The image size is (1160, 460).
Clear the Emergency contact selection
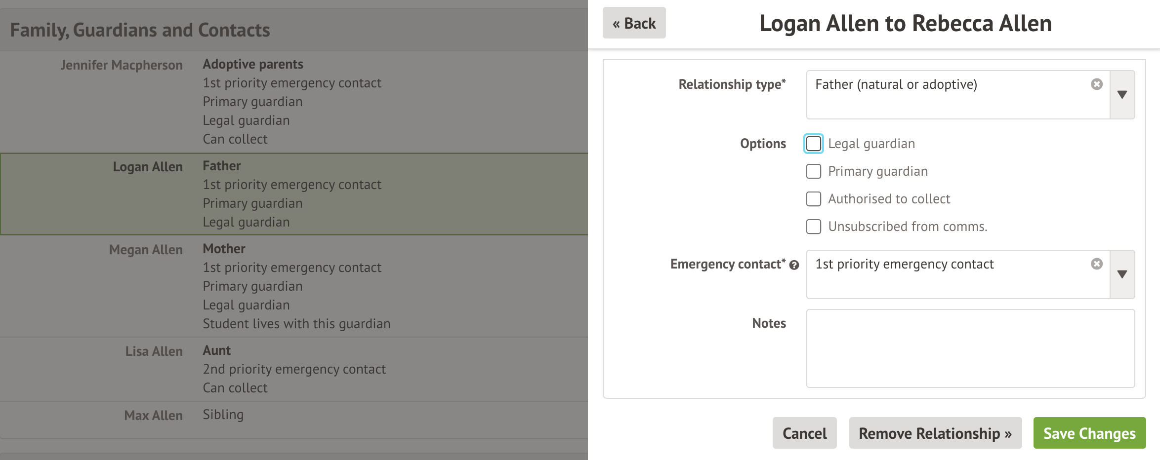(1096, 264)
